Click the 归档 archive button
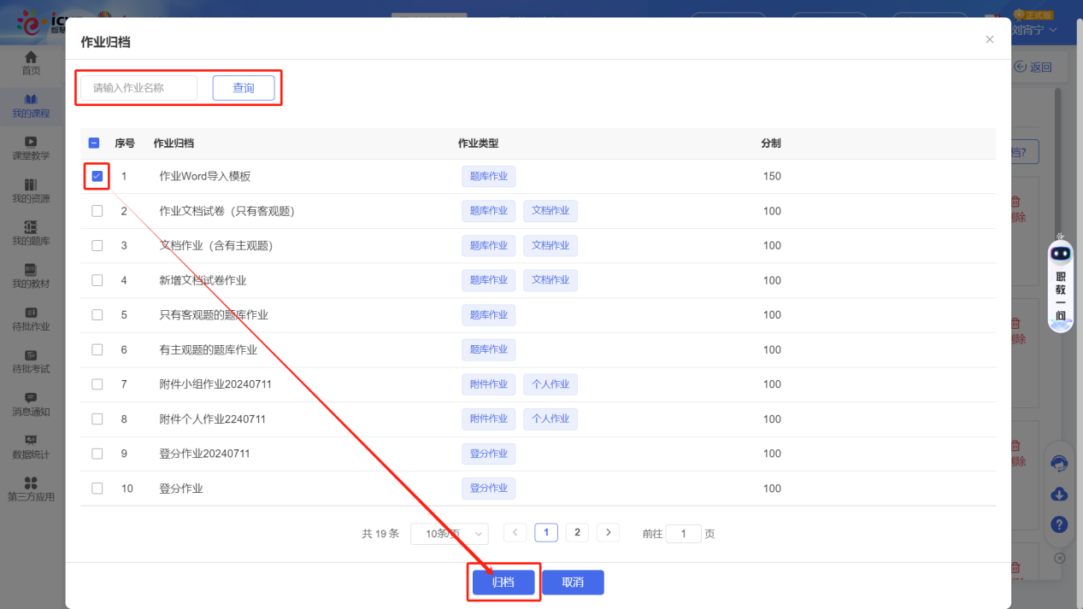The height and width of the screenshot is (609, 1083). pyautogui.click(x=503, y=583)
